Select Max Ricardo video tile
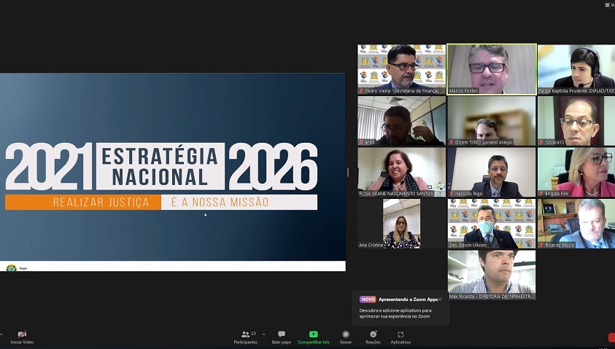 coord(491,275)
